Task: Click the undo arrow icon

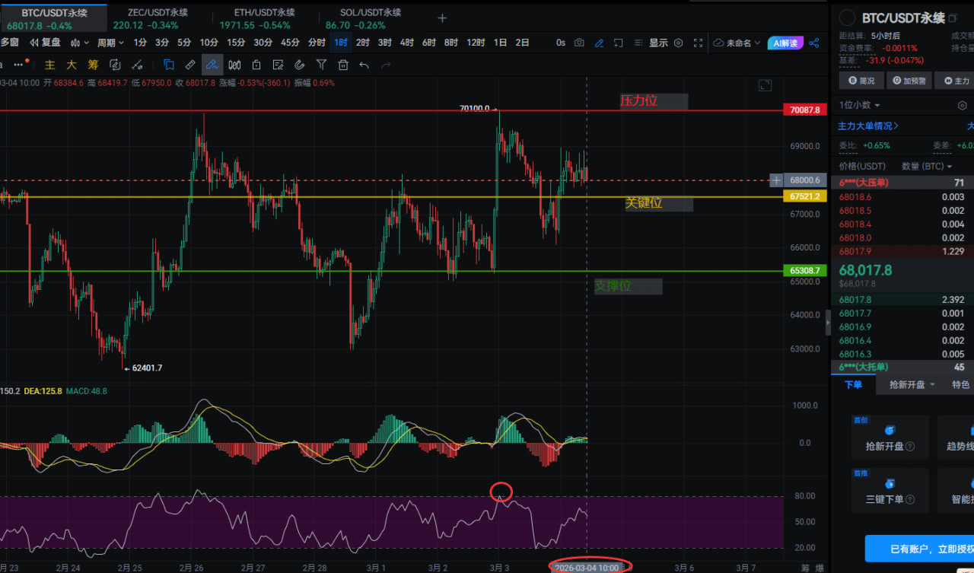Action: (x=364, y=65)
